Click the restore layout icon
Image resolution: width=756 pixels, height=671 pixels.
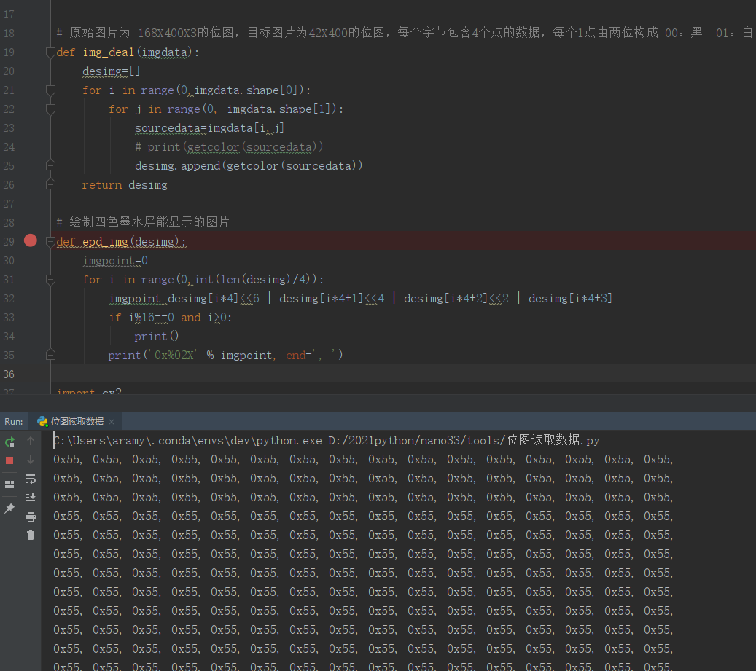[9, 484]
